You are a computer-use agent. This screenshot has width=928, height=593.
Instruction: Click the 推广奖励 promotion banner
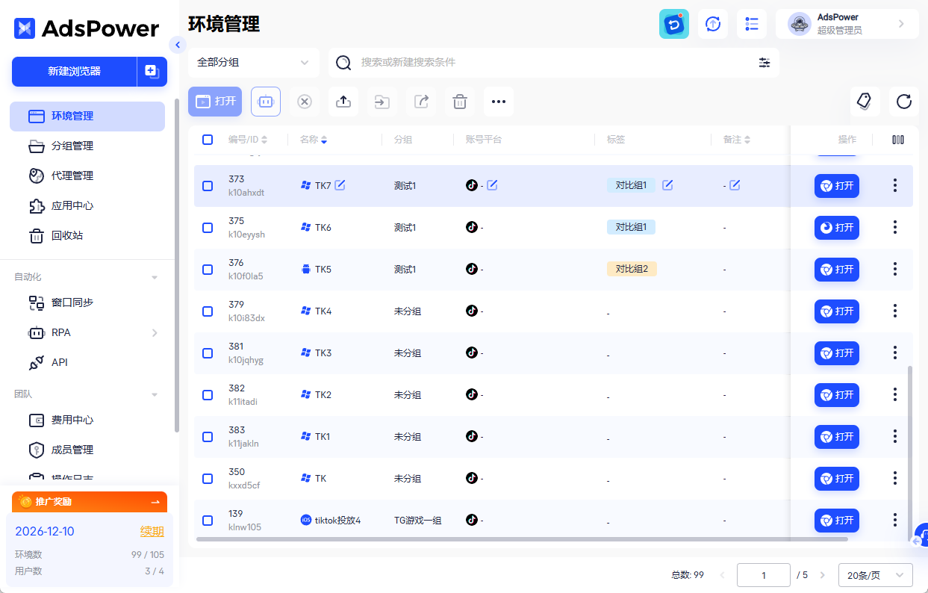90,502
